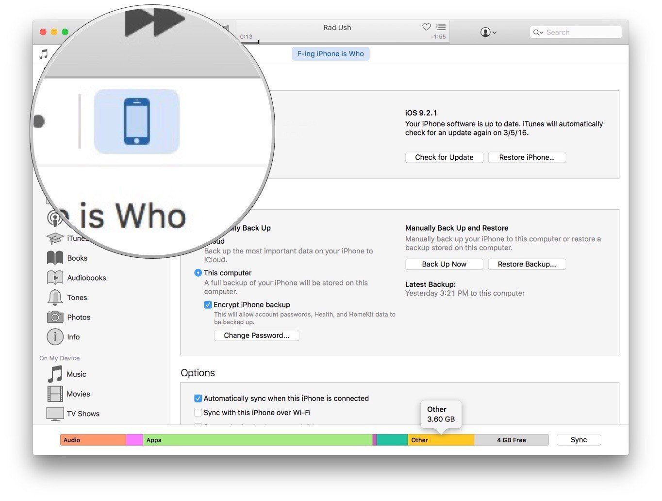View Photos sync settings

[79, 317]
